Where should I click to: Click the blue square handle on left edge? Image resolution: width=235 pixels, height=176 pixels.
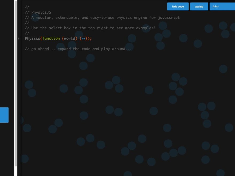(4, 115)
